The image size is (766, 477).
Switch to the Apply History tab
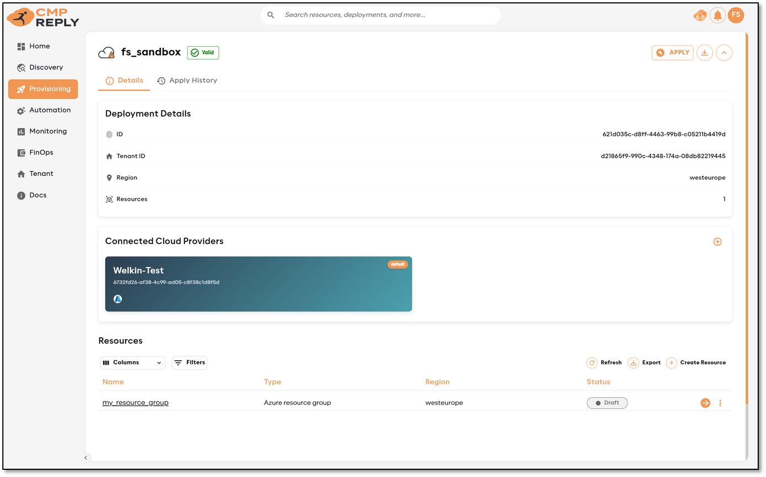pyautogui.click(x=187, y=81)
